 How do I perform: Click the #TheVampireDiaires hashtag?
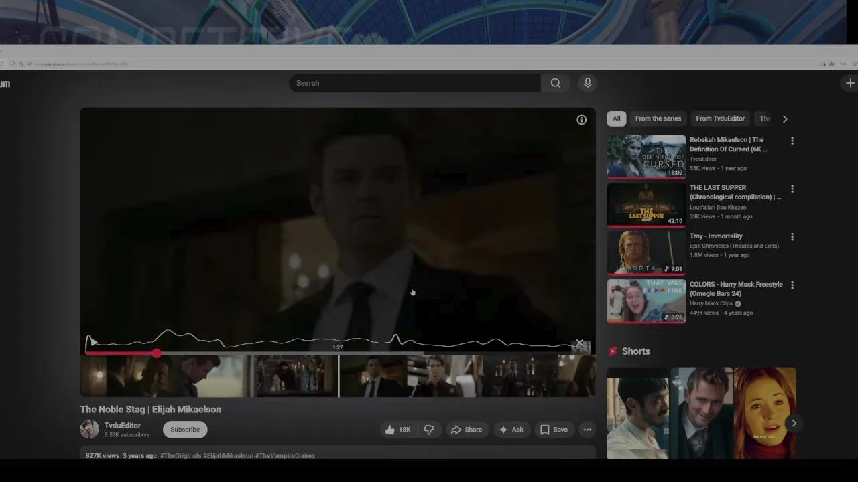(285, 455)
